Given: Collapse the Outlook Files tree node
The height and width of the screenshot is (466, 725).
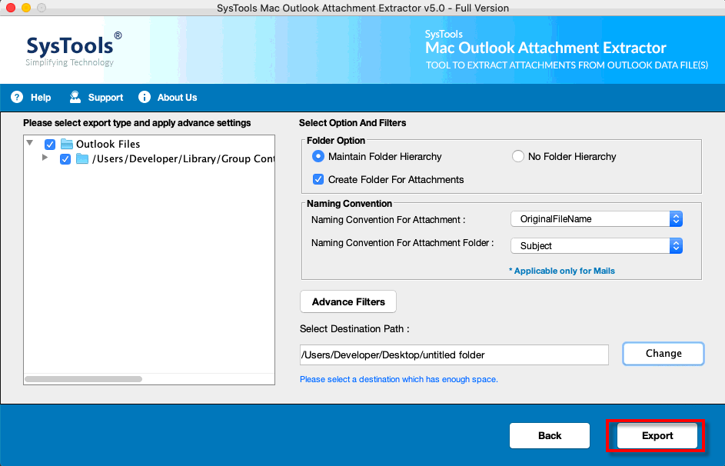Looking at the screenshot, I should coord(30,143).
